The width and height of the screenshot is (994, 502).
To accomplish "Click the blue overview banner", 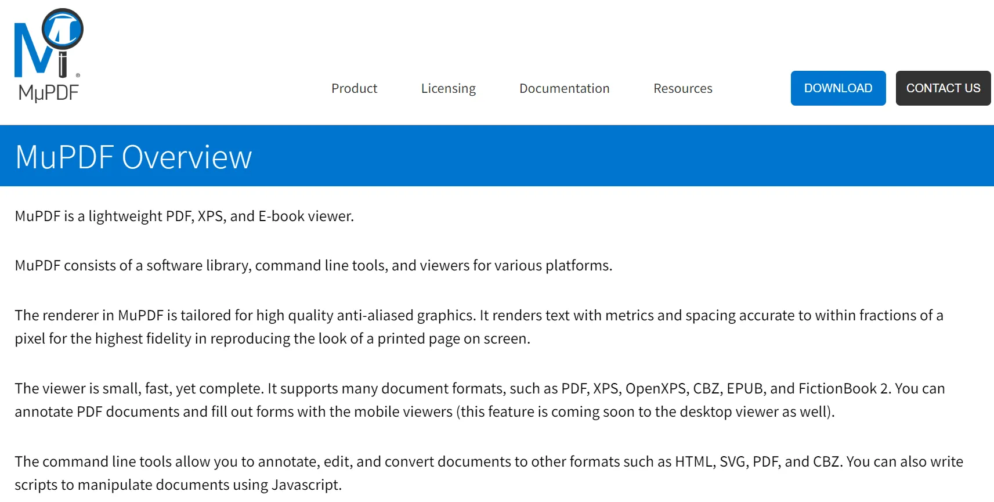I will click(x=497, y=156).
